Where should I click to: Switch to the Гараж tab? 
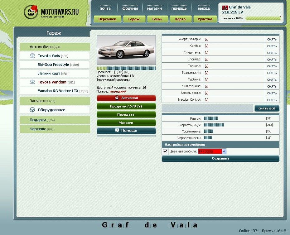134,19
